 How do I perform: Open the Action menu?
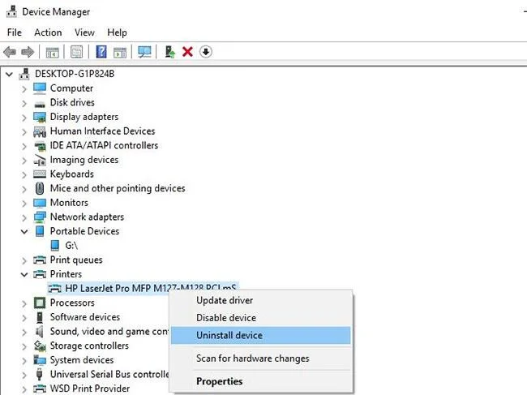(x=48, y=32)
